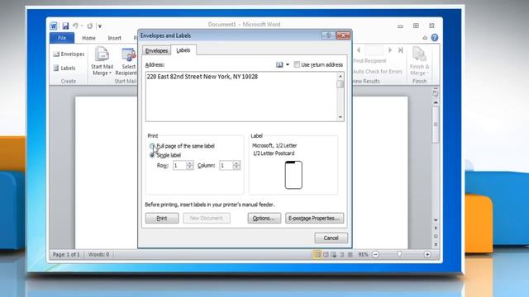529x297 pixels.
Task: Click document vertical scroll down arrow
Action: [x=436, y=220]
